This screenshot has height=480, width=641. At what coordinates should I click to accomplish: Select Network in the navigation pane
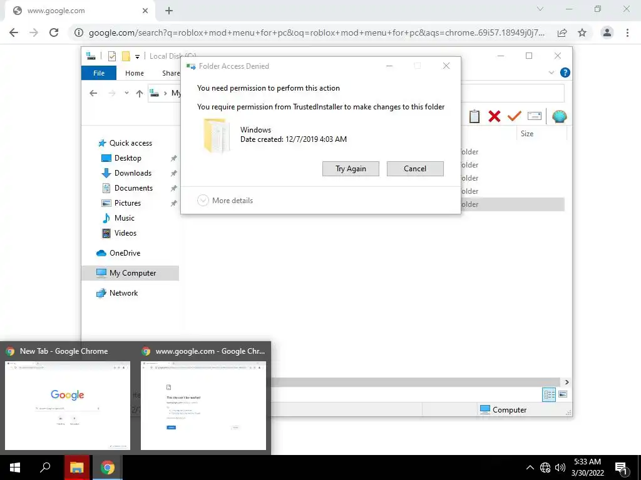click(x=117, y=293)
